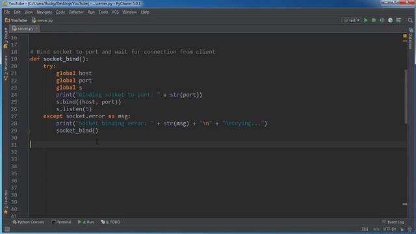This screenshot has width=416, height=234.
Task: Open the test run configuration dropdown
Action: click(x=352, y=20)
